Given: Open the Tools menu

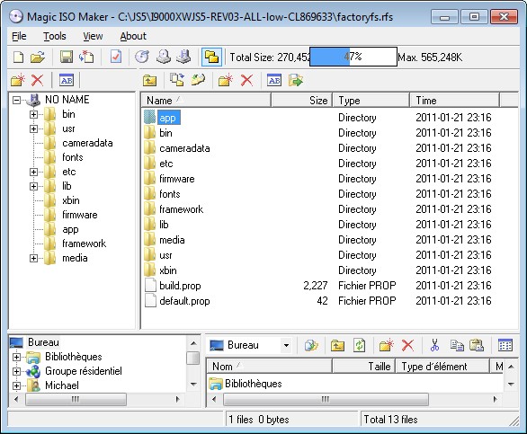Looking at the screenshot, I should point(55,36).
